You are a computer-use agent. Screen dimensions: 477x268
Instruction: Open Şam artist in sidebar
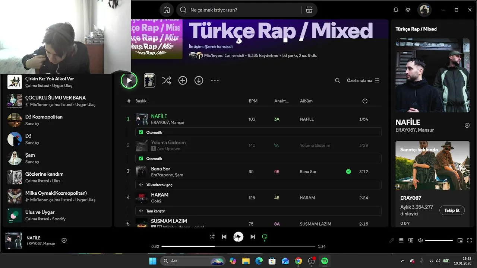click(x=58, y=158)
